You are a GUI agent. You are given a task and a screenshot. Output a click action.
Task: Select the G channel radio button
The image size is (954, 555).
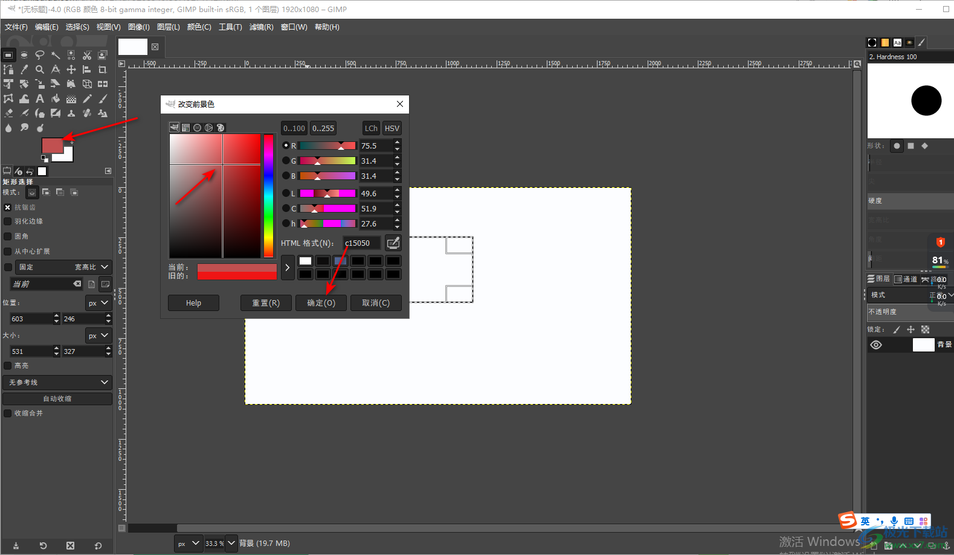[286, 161]
